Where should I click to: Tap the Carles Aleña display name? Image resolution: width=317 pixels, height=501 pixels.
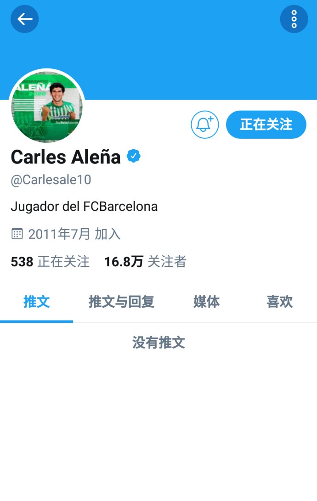[66, 157]
